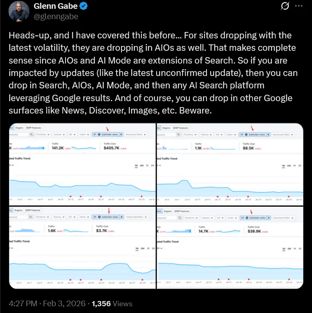Click Glenn Gabe's profile avatar
The image size is (312, 313).
pyautogui.click(x=19, y=11)
